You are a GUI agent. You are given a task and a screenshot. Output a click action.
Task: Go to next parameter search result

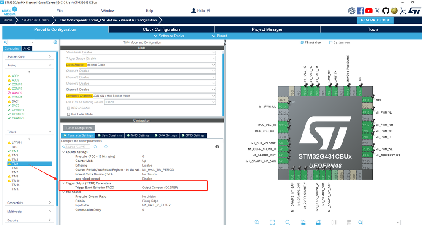106,146
